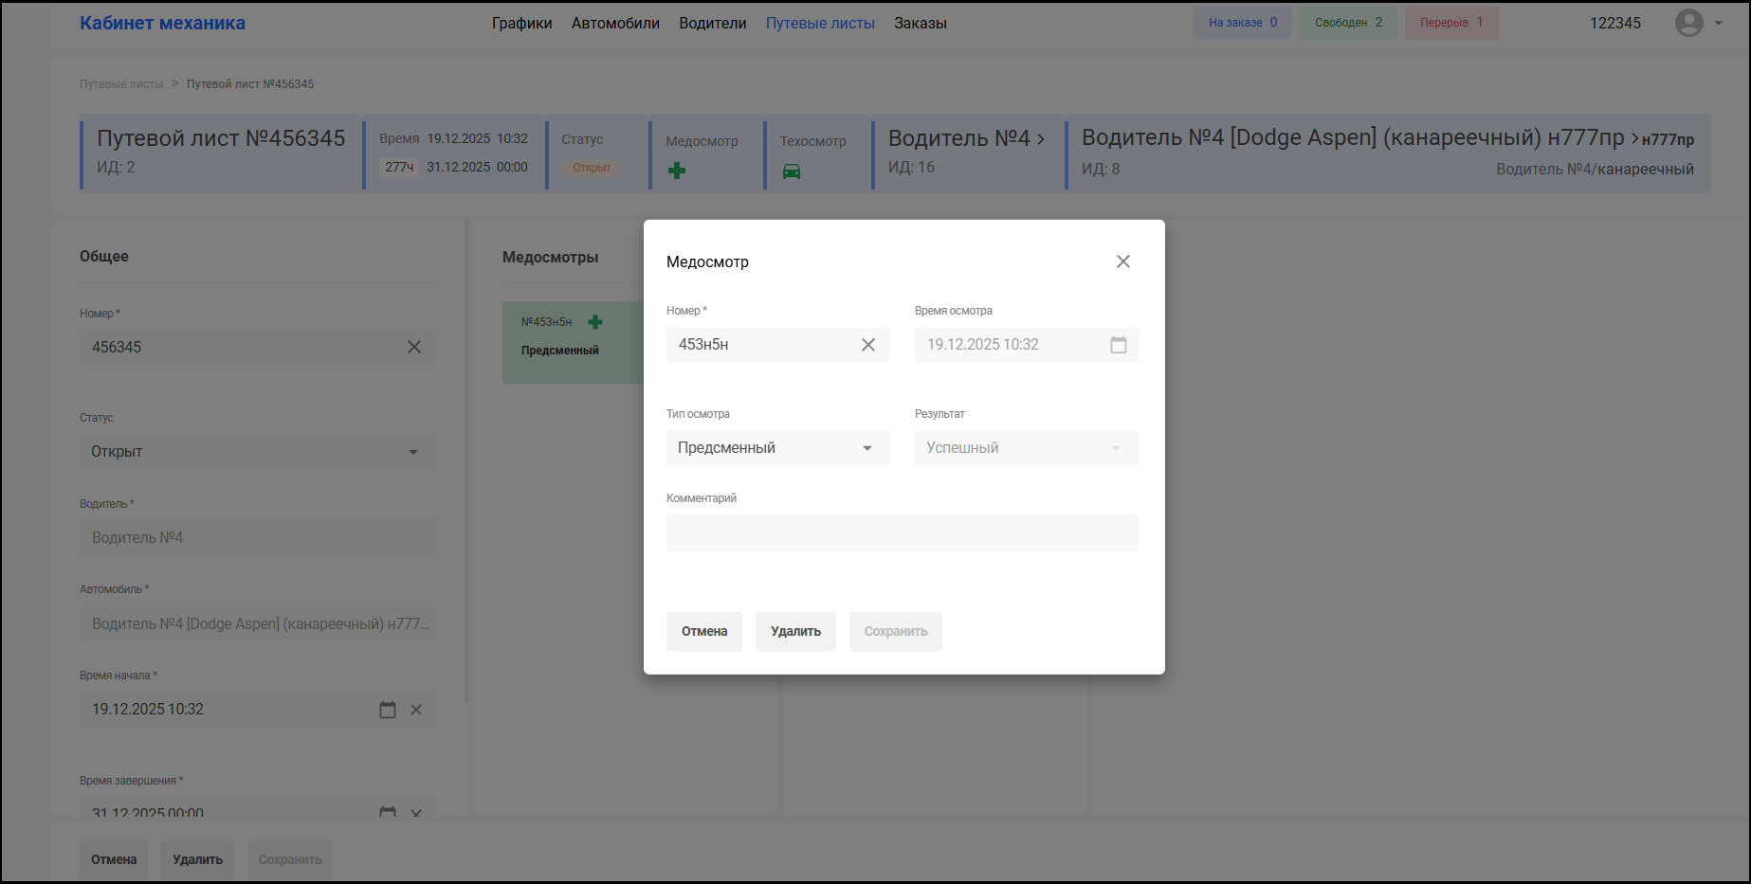Open calendar for Время осмотра field

tap(1118, 345)
